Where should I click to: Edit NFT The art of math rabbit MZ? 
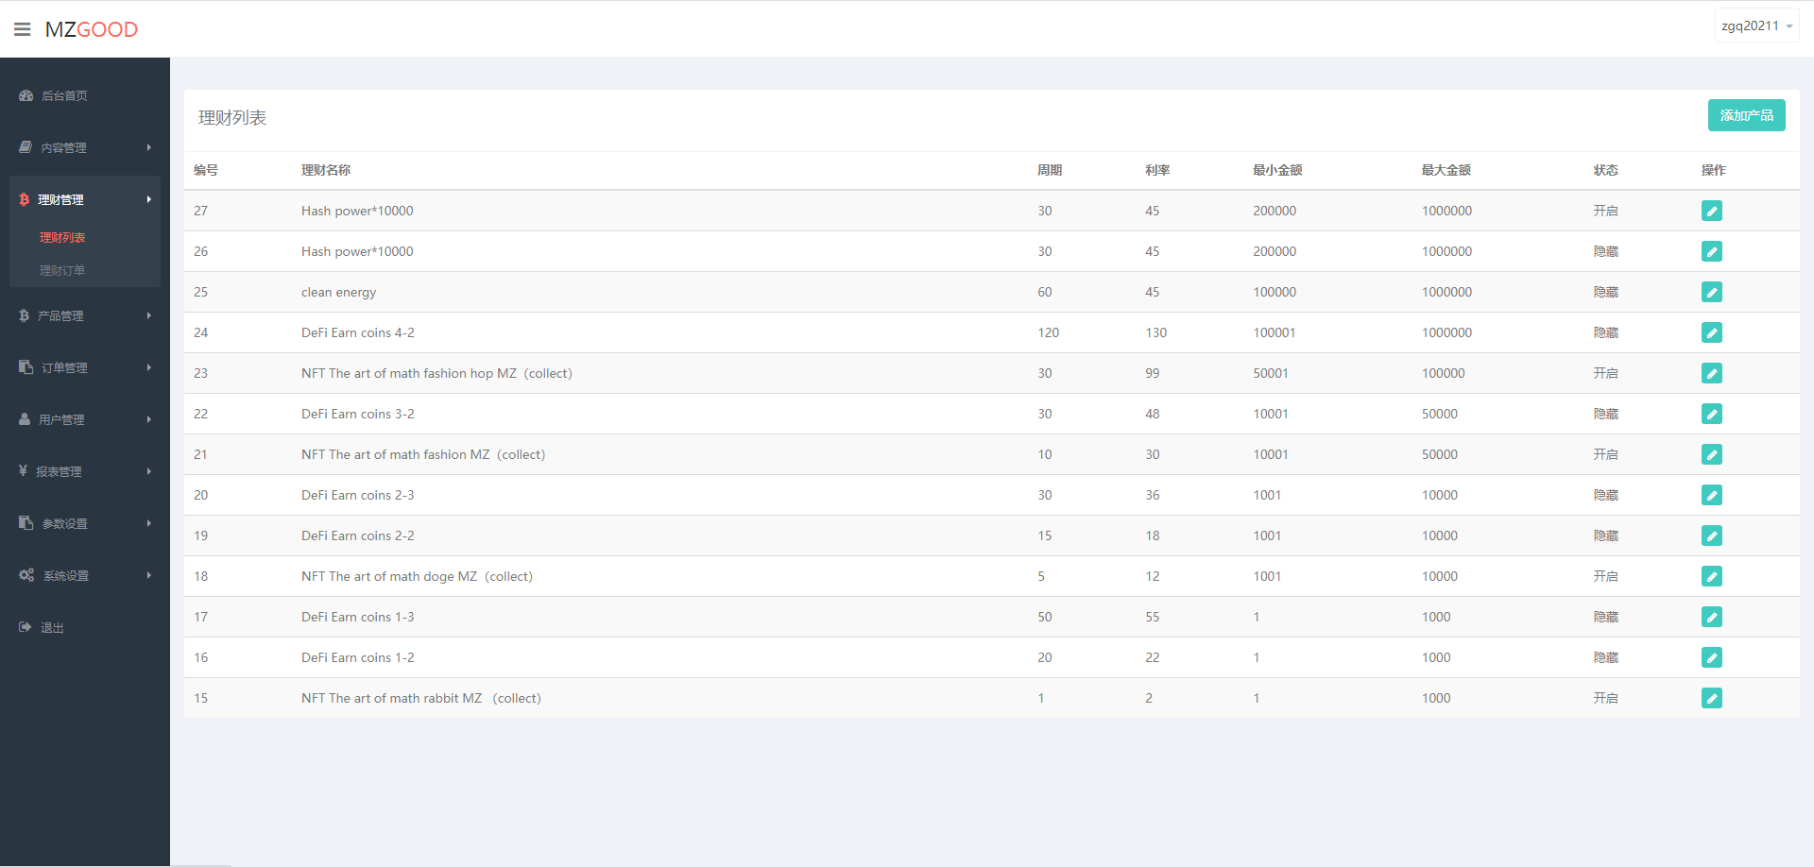click(1711, 698)
